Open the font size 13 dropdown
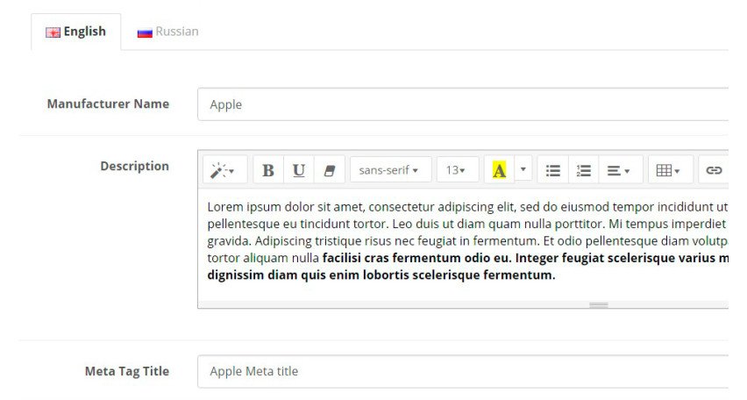 click(x=458, y=170)
